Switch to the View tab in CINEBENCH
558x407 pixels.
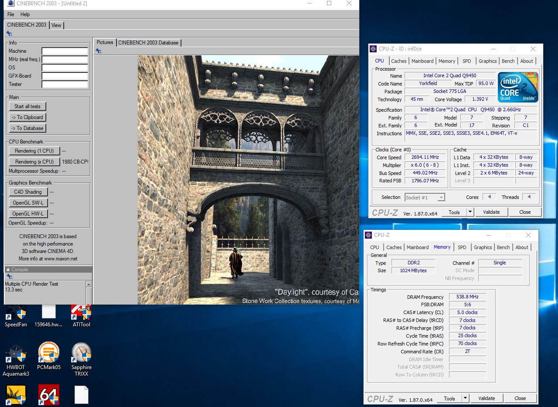tap(57, 25)
